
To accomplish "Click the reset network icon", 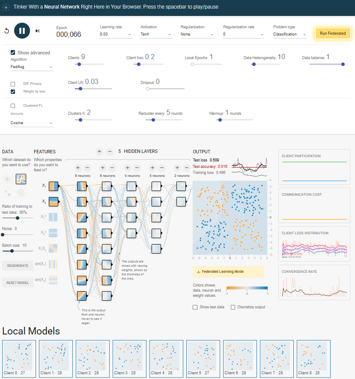I will (6, 31).
